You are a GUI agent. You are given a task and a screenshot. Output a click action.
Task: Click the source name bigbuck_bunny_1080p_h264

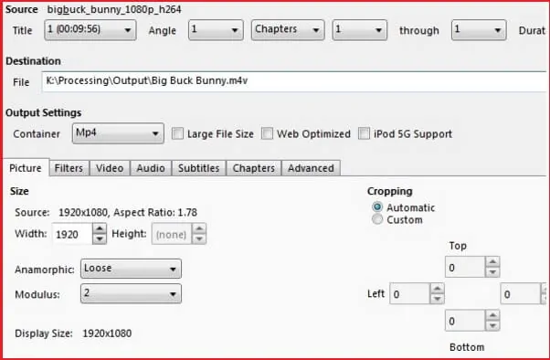pos(114,9)
